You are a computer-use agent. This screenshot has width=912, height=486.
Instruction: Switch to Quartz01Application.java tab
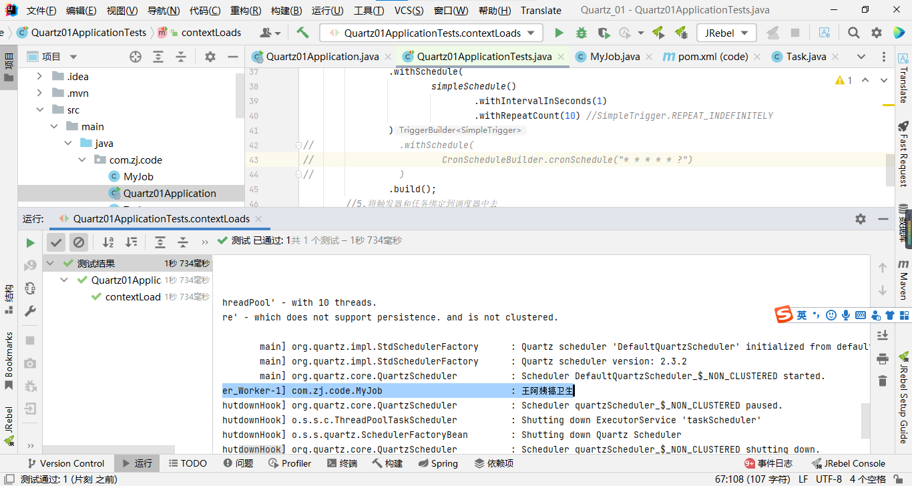322,57
